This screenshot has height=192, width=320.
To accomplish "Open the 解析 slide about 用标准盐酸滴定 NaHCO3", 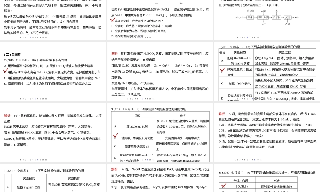I will (x=160, y=71).
